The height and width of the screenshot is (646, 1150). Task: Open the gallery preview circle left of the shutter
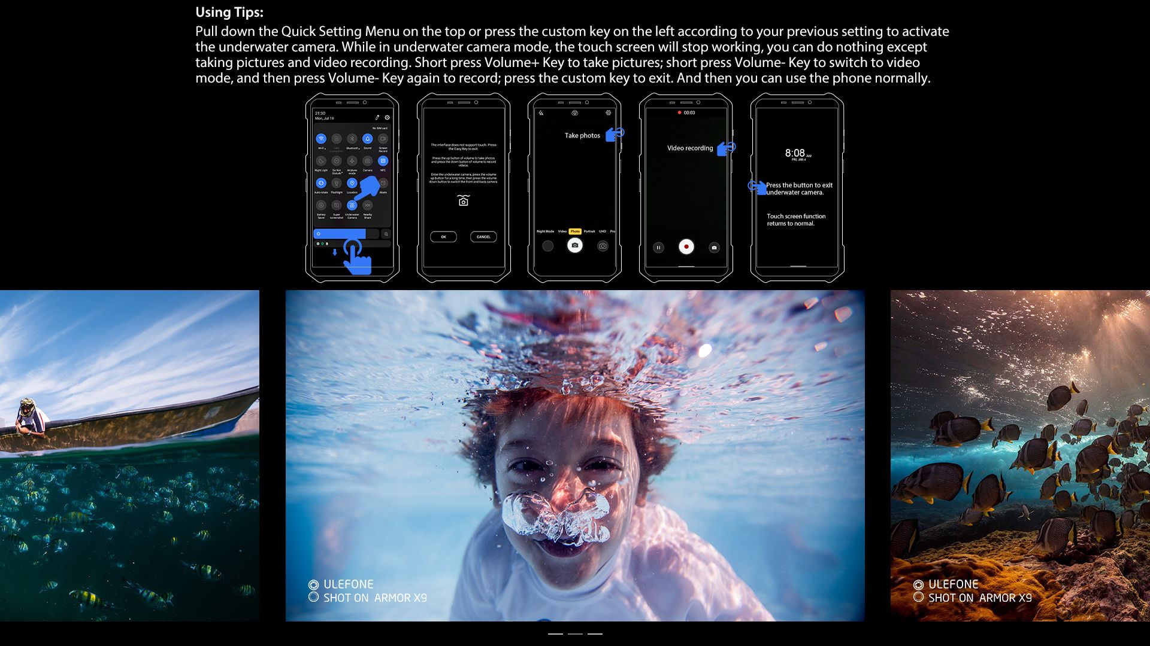tap(547, 246)
